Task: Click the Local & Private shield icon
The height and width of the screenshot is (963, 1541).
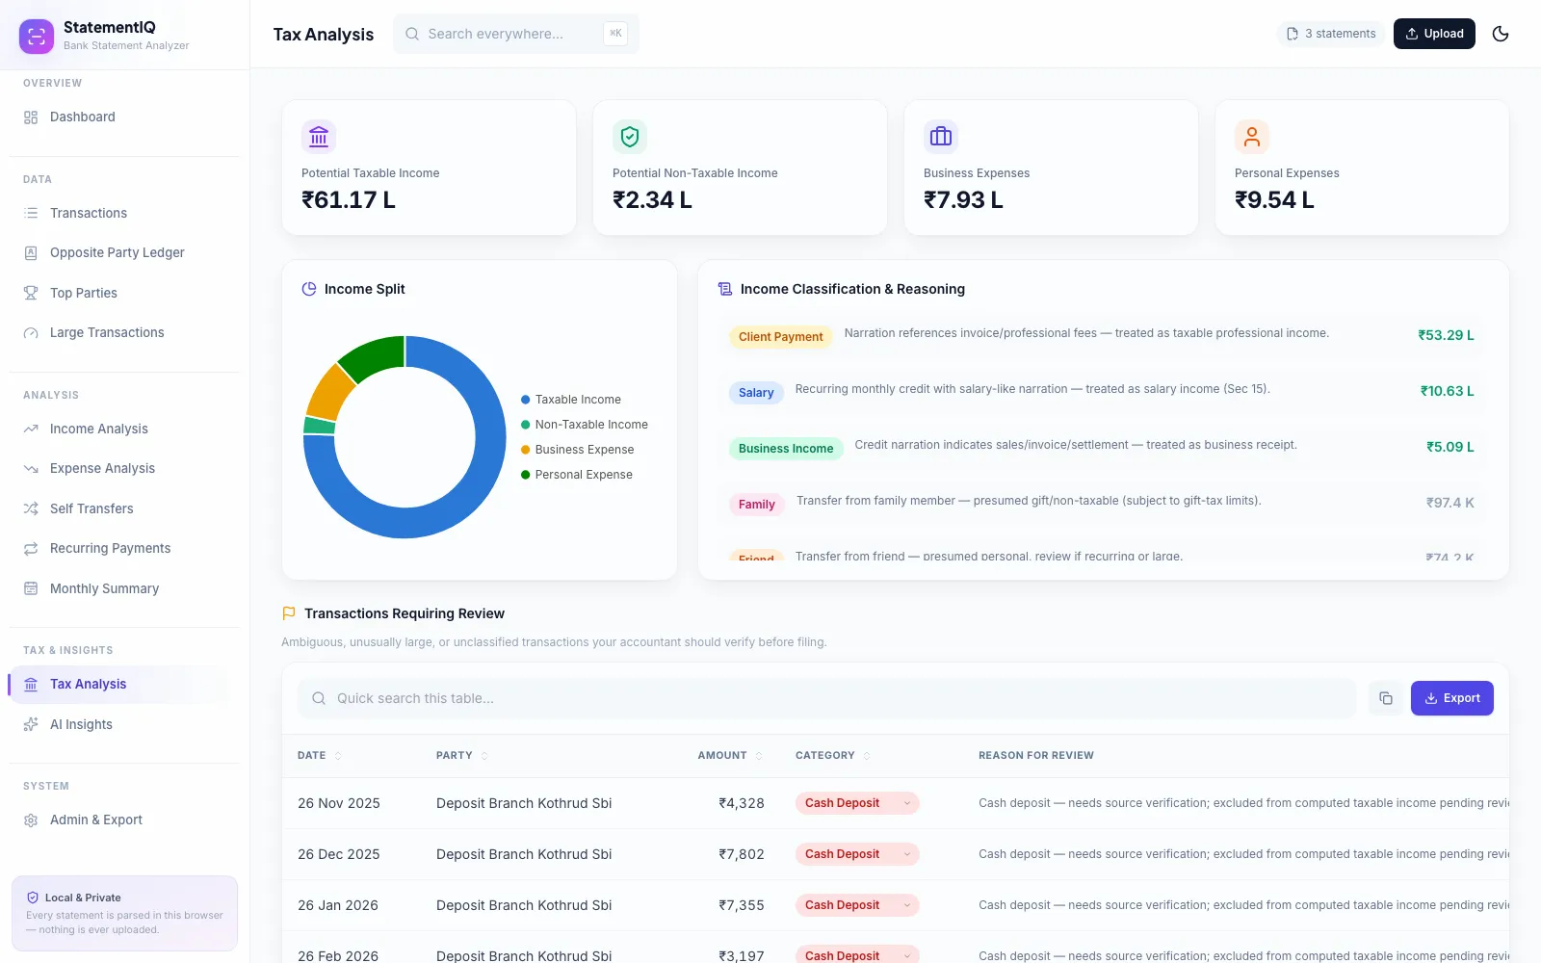Action: pyautogui.click(x=33, y=898)
